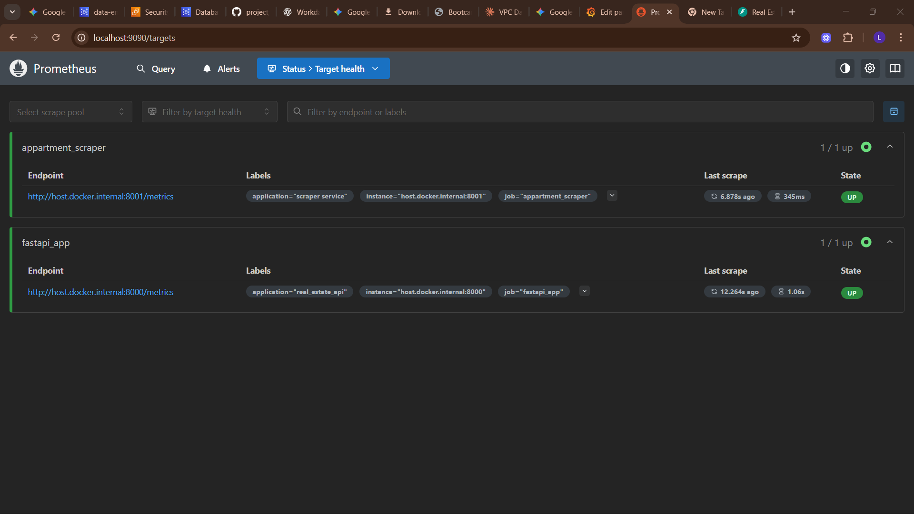Open the Query page
Screen dimensions: 914x514
(156, 69)
